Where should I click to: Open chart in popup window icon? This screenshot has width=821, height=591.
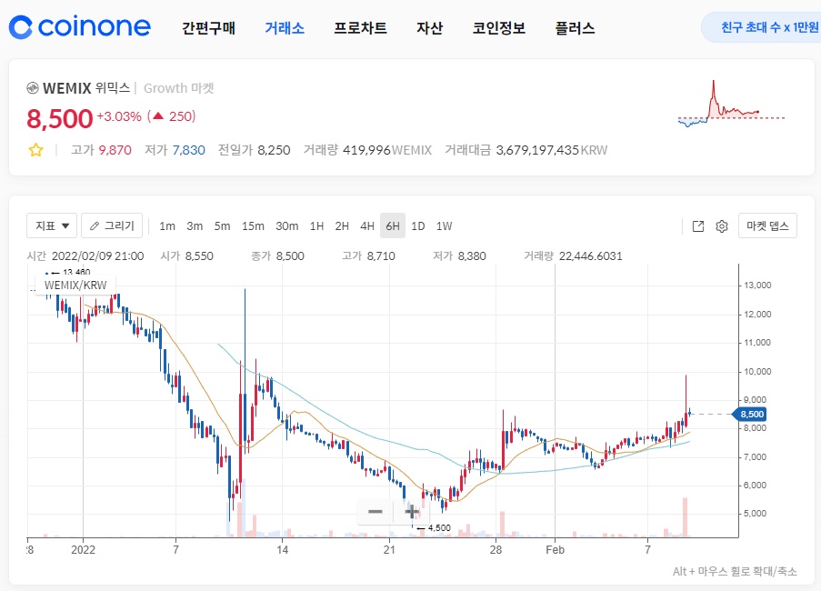[698, 226]
